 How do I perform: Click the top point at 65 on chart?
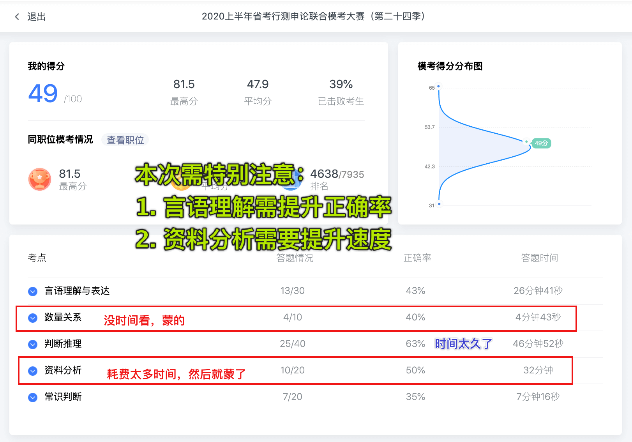438,87
